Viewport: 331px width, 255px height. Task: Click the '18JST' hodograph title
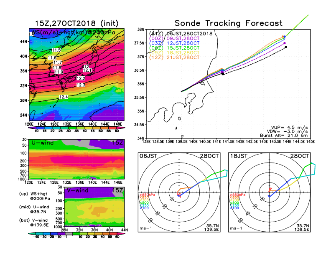(x=239, y=156)
